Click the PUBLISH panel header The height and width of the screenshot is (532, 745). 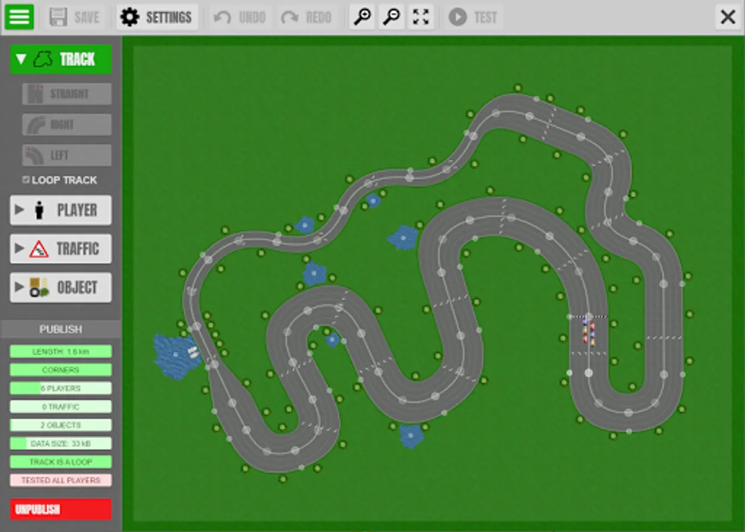click(61, 329)
